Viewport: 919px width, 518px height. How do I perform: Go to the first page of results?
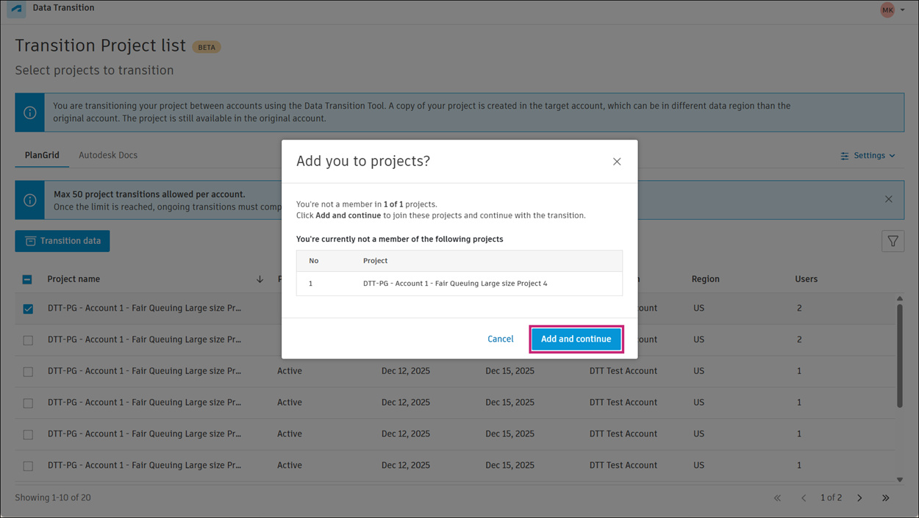pyautogui.click(x=777, y=498)
